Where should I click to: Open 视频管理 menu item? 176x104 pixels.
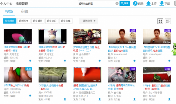(x=22, y=4)
